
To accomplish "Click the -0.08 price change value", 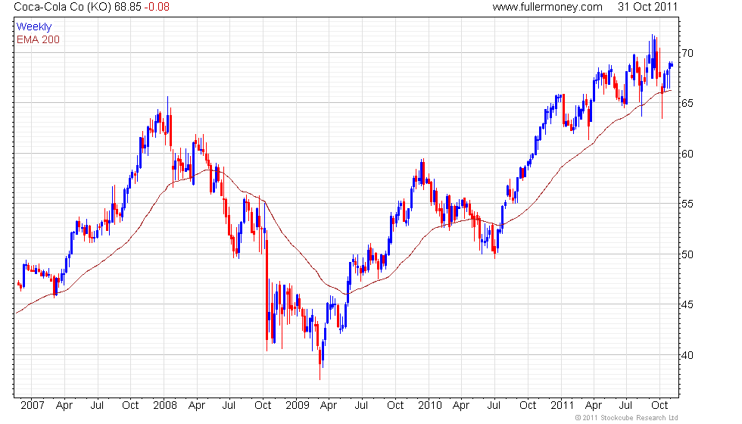I will coord(157,7).
